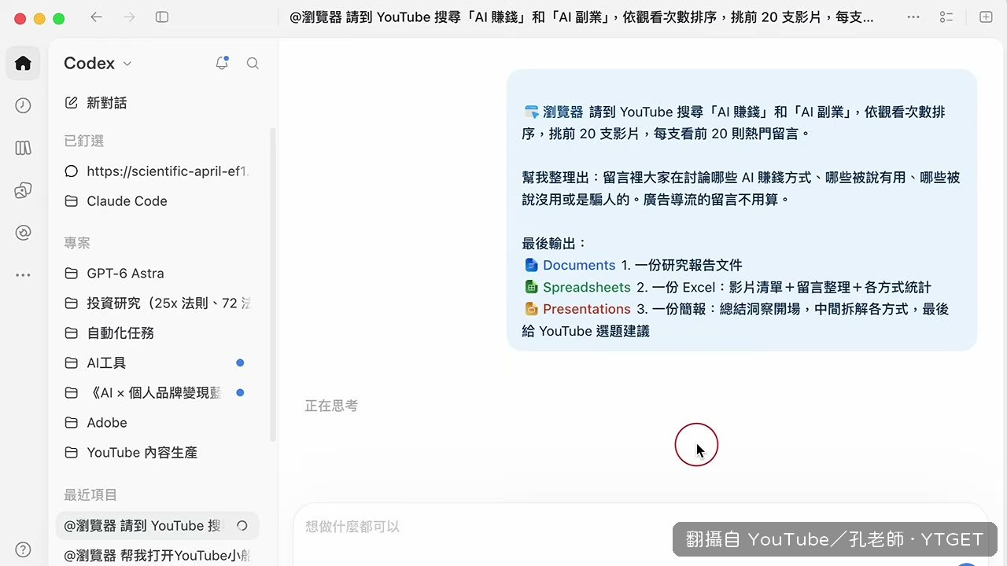Click the Documents link in the message
The width and height of the screenshot is (1007, 566).
tap(570, 266)
